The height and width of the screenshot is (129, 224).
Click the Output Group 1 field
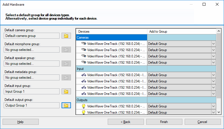click(32, 105)
